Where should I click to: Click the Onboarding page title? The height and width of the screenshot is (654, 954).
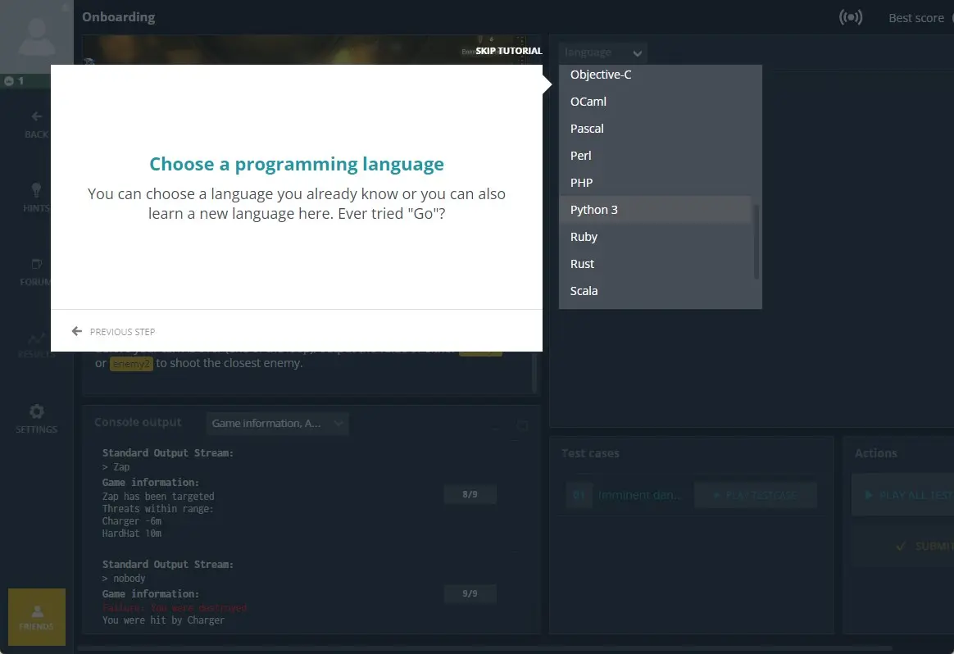pyautogui.click(x=119, y=17)
